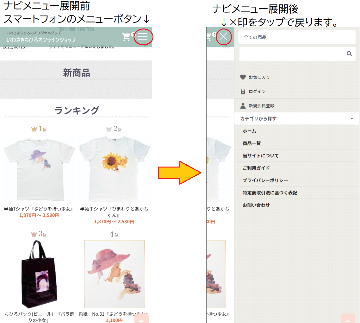Click the いわさきちひろオンラインショップ shop title

(41, 40)
